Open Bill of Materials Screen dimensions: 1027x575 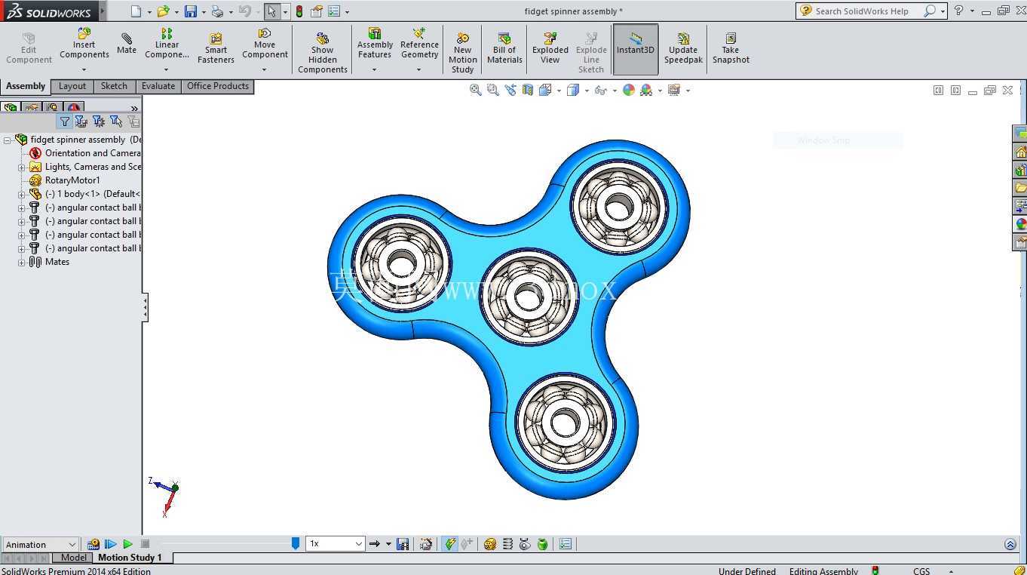click(x=504, y=48)
